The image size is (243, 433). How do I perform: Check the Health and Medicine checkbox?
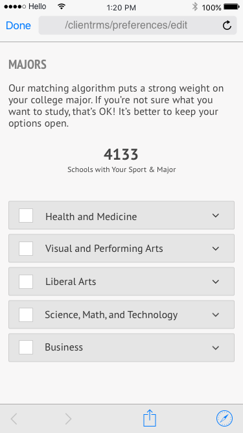click(26, 216)
